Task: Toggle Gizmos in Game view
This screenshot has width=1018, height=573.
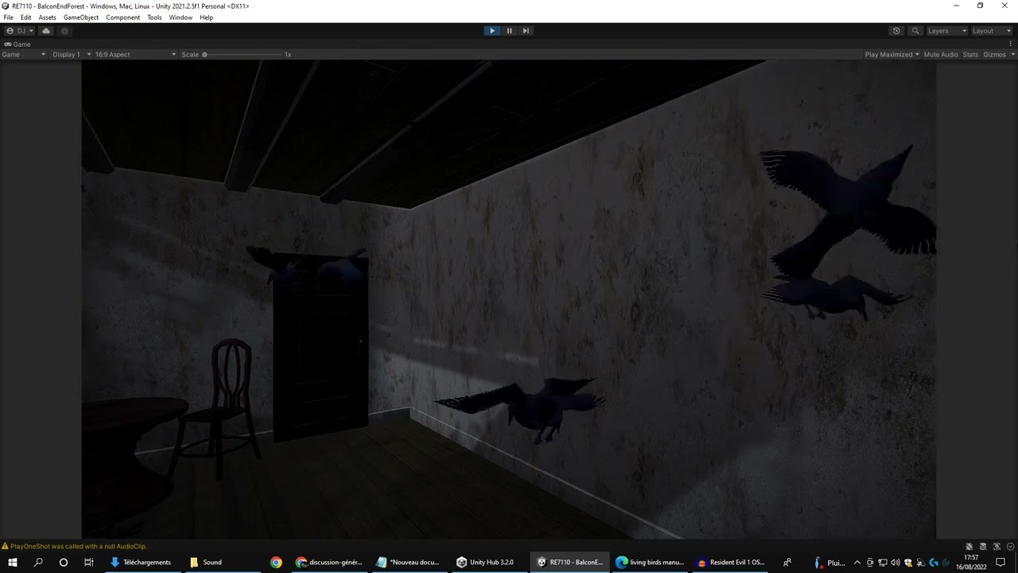Action: click(994, 54)
